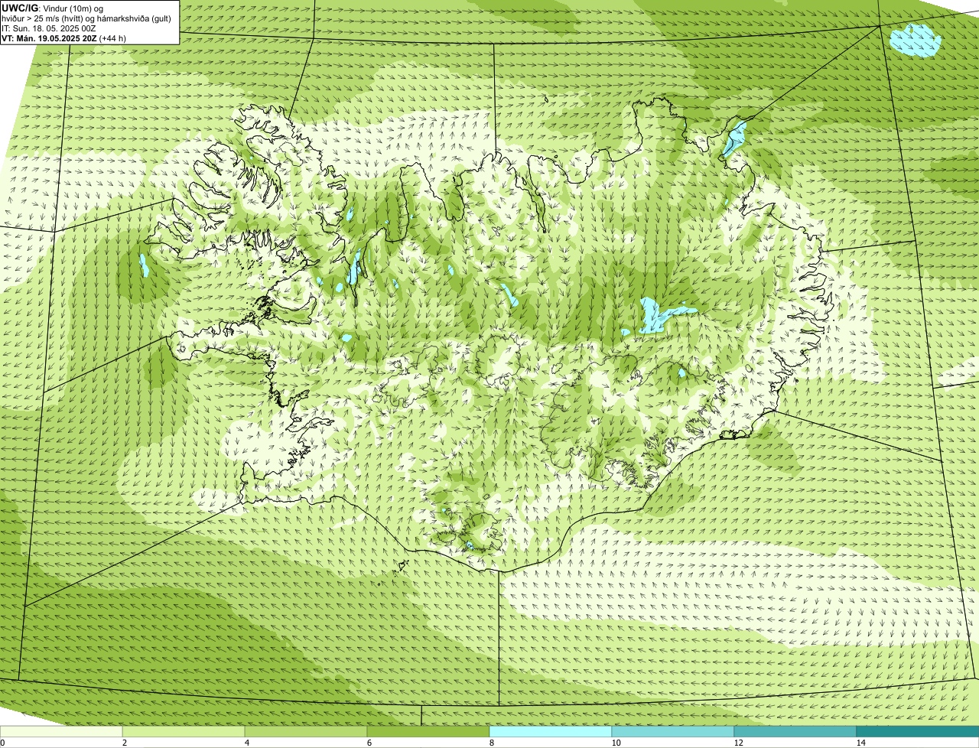
Task: Click the "UWC/IG: Vindur (10m) og" title line
Action: pyautogui.click(x=52, y=8)
